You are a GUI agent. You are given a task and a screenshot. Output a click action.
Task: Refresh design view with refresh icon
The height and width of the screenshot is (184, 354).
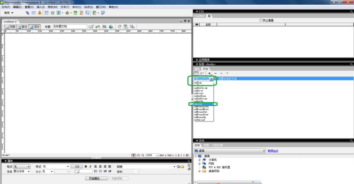click(120, 26)
